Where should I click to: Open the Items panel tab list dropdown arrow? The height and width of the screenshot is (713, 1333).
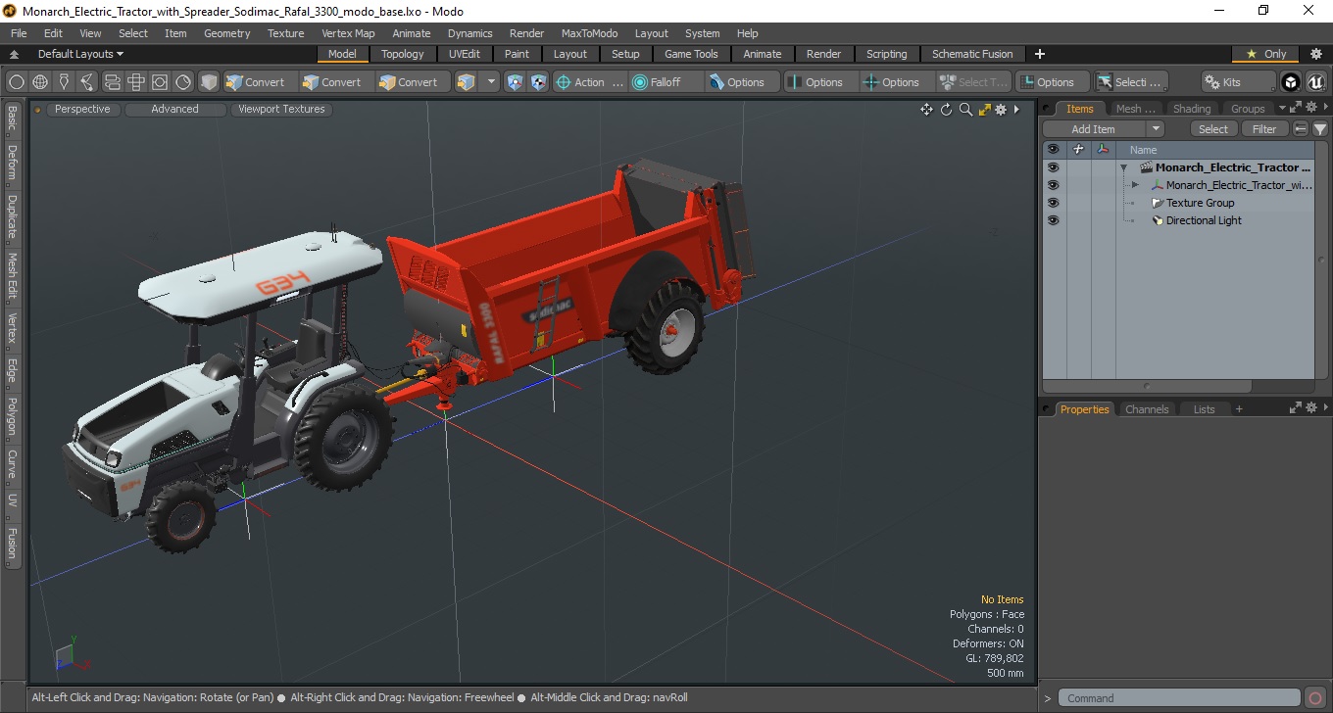[x=1282, y=108]
